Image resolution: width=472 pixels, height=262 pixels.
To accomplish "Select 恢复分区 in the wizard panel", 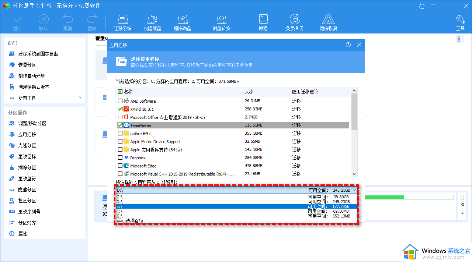I will click(27, 65).
